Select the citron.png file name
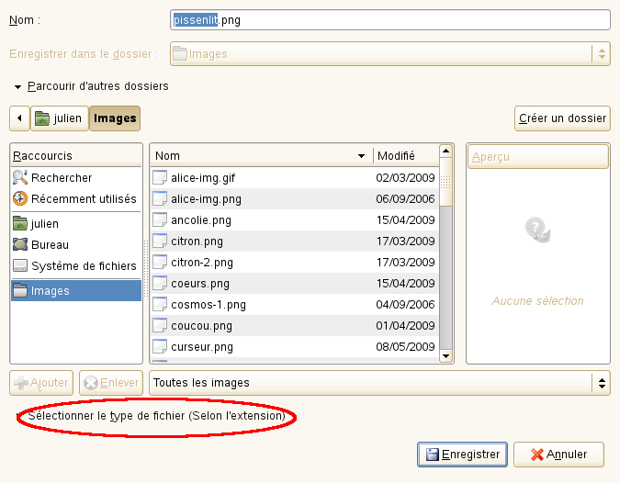This screenshot has width=620, height=483. (x=197, y=241)
